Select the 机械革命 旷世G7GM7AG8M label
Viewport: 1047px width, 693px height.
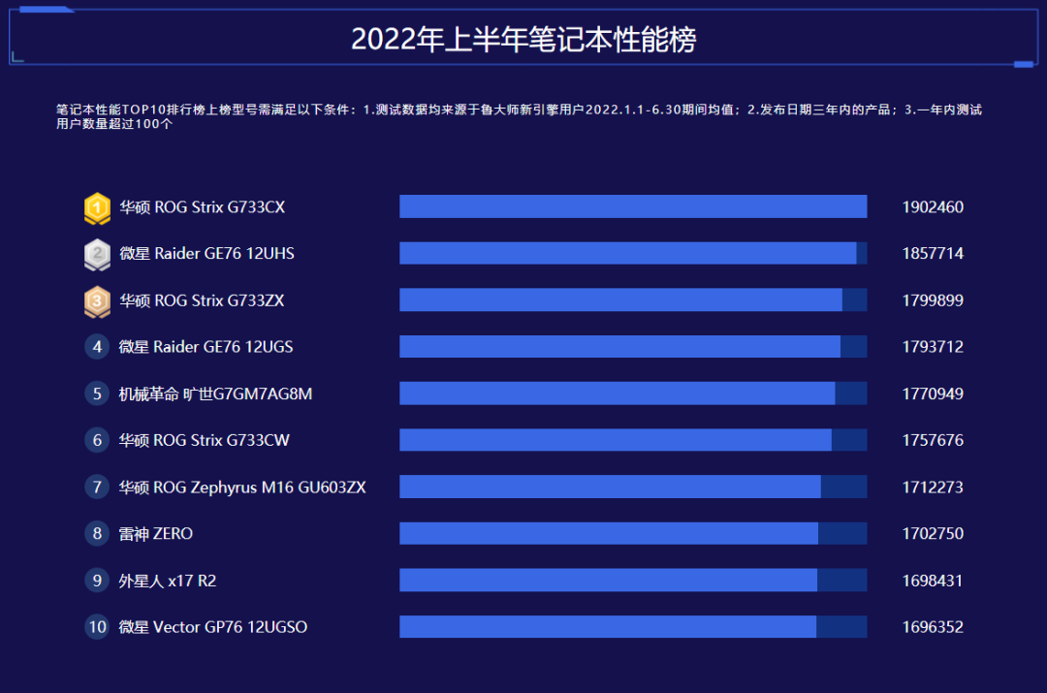click(215, 394)
